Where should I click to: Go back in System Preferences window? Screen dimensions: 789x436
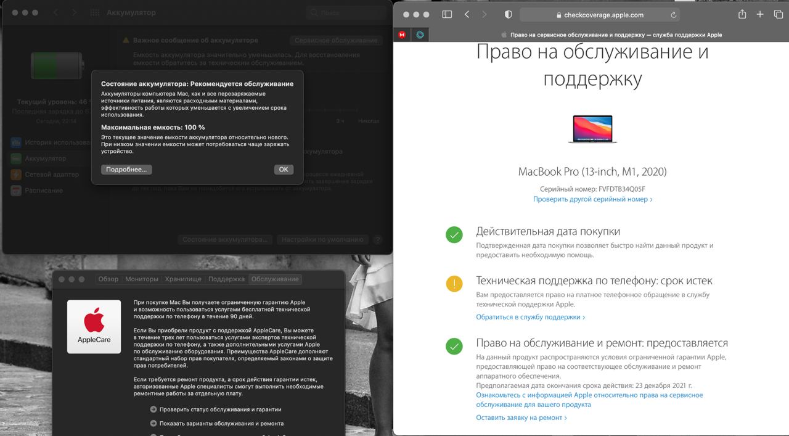click(x=55, y=12)
